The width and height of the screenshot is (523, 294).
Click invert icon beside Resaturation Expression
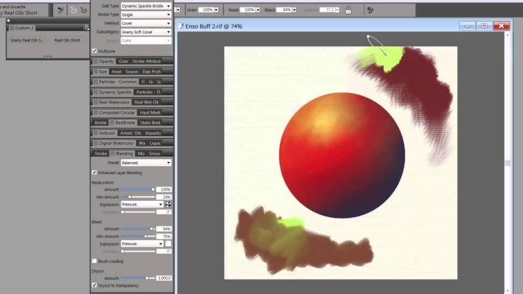point(168,204)
